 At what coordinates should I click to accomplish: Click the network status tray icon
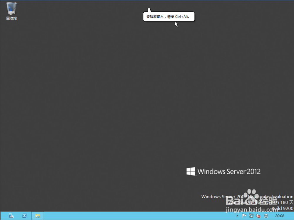(x=251, y=216)
